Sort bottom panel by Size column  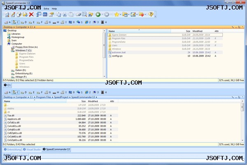[76, 101]
